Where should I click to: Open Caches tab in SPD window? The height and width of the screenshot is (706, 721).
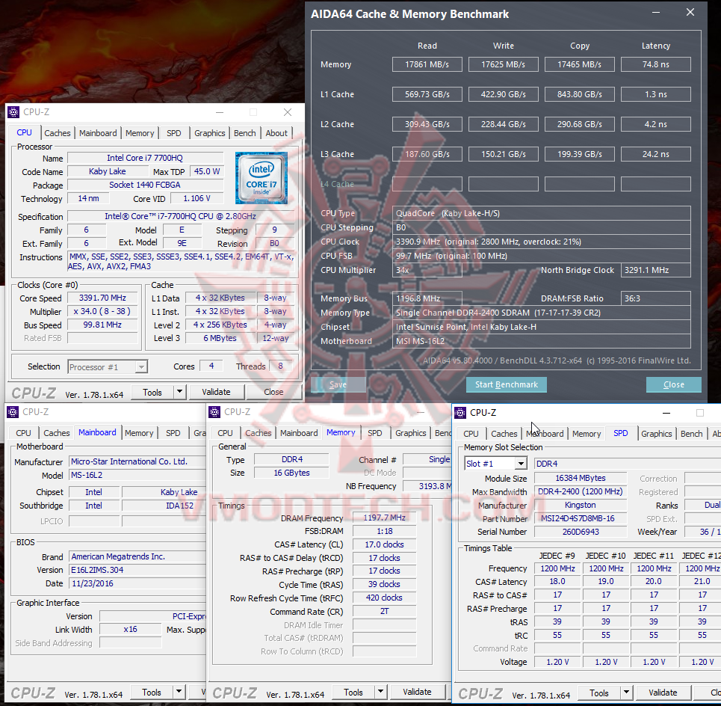[x=504, y=434]
